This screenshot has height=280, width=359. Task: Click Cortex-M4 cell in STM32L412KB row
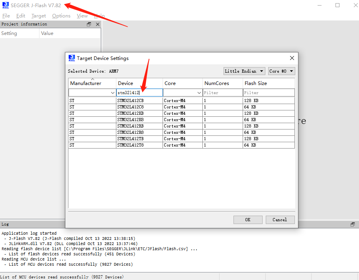click(x=183, y=114)
